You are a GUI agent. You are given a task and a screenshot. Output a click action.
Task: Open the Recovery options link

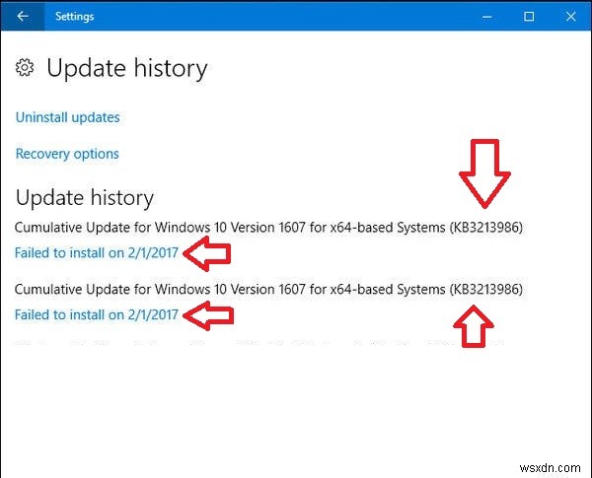tap(67, 154)
